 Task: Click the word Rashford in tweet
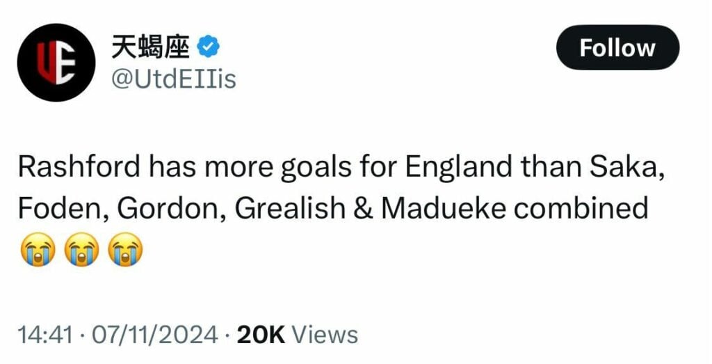click(79, 167)
